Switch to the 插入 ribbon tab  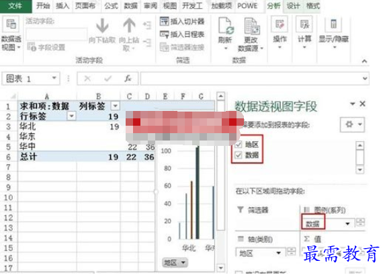tap(62, 5)
